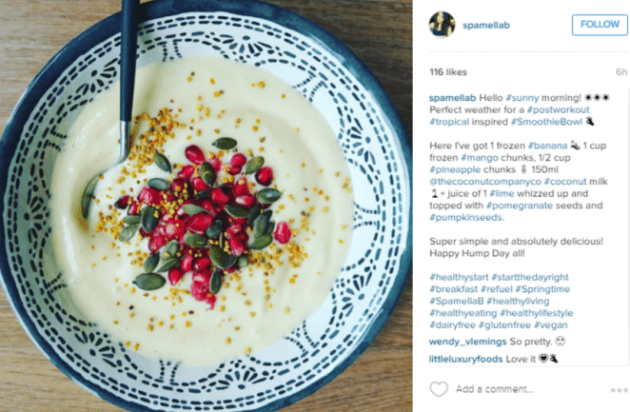Viewport: 630px width, 412px height.
Task: Open the #vegan hashtag
Action: (x=551, y=325)
